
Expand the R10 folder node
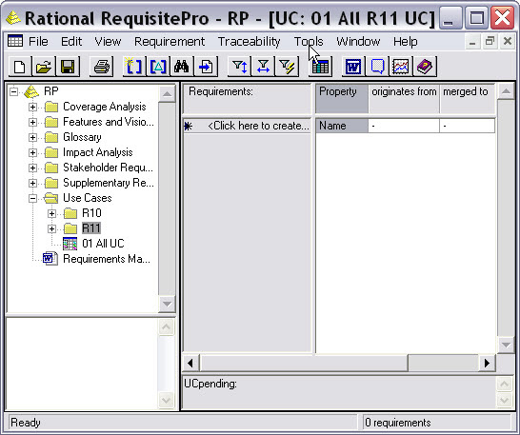(x=51, y=213)
